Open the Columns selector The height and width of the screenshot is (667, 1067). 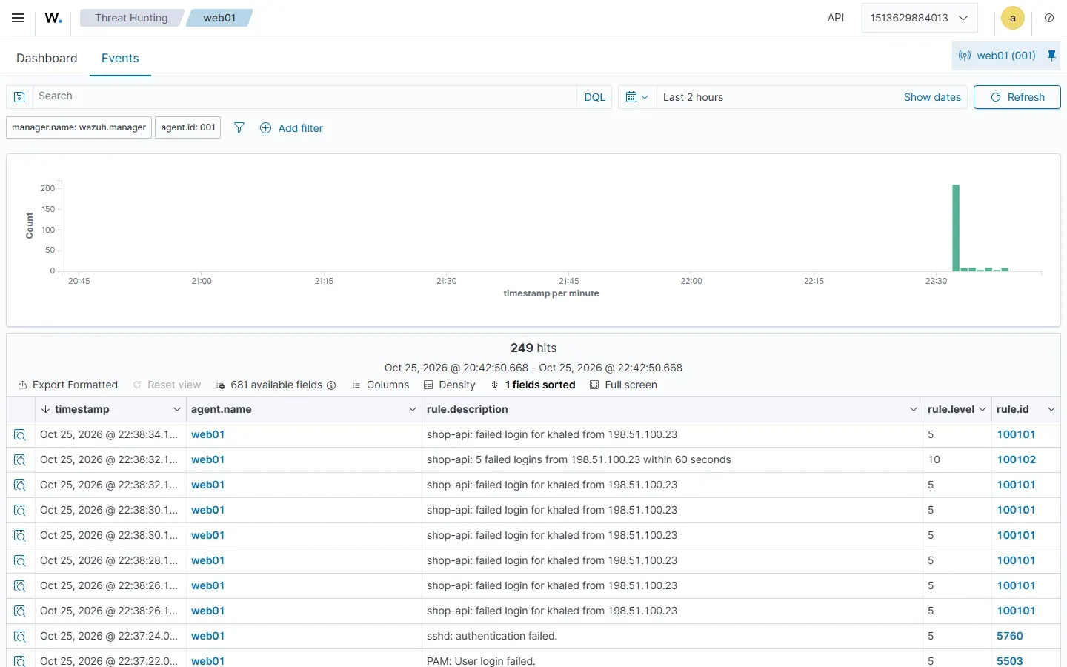click(x=380, y=385)
